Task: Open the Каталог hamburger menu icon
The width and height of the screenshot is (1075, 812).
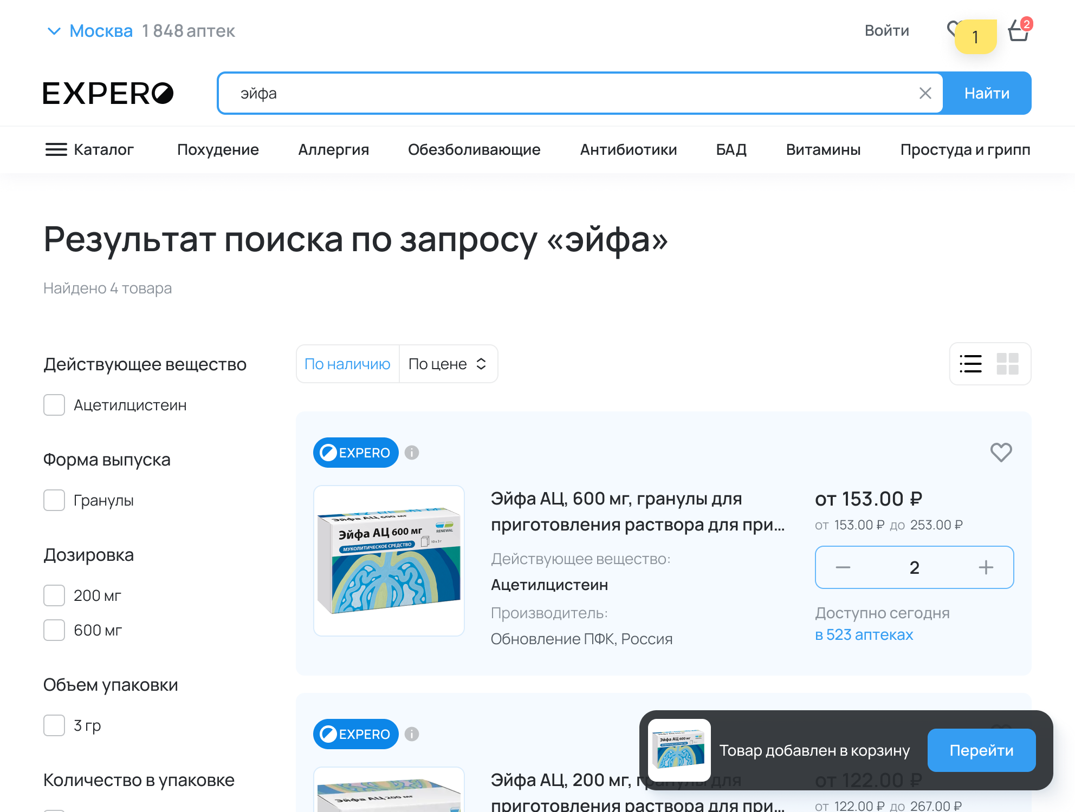Action: click(x=56, y=149)
